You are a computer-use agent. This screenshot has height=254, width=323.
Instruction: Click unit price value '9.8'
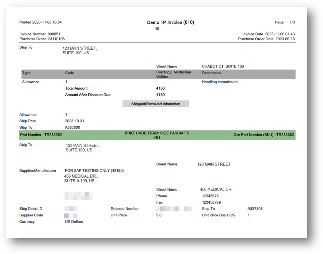[159, 215]
